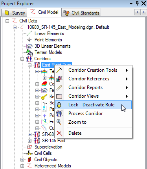Screen dimensions: 147x169
Task: Select the SR-145 East tree item
Action: 53,141
